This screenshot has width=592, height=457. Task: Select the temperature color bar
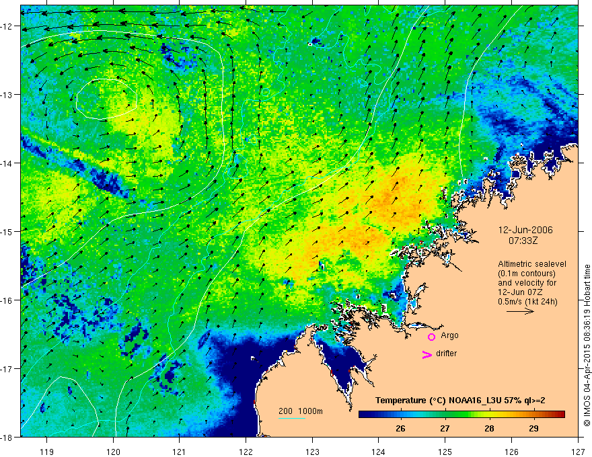click(x=461, y=414)
